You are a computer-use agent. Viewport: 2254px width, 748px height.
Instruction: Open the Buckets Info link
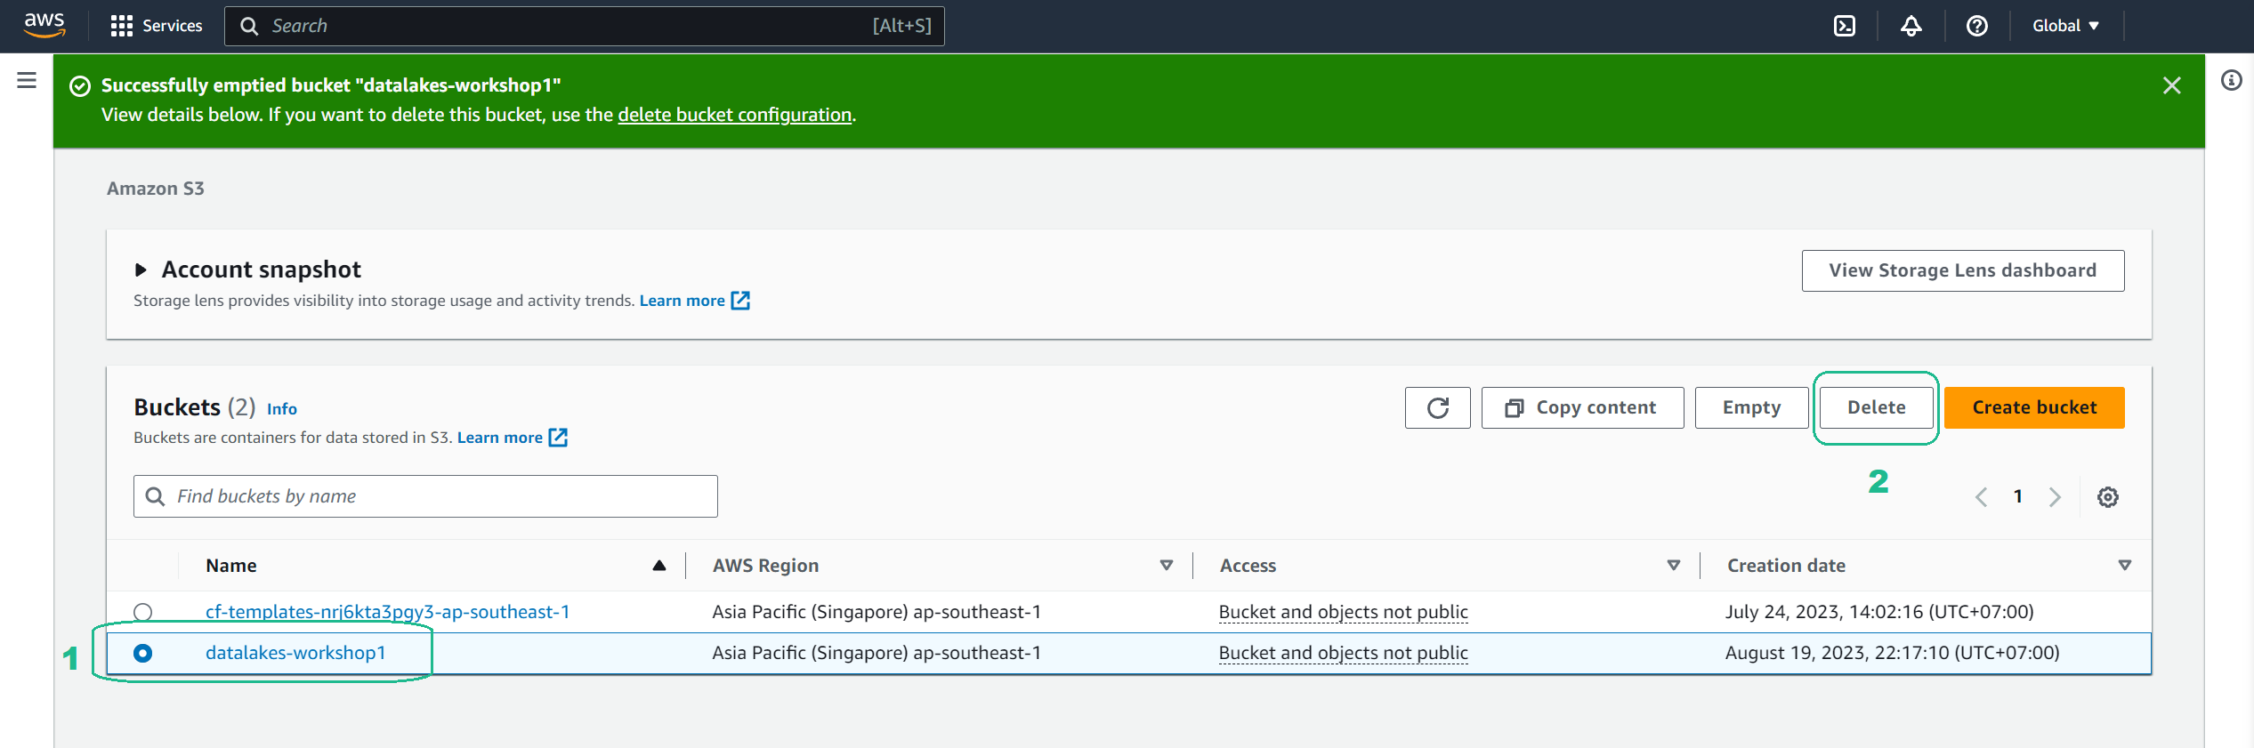[x=281, y=409]
